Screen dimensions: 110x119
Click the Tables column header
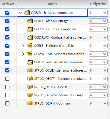pos(52,4)
